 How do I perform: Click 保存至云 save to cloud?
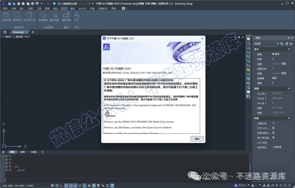(17, 17)
